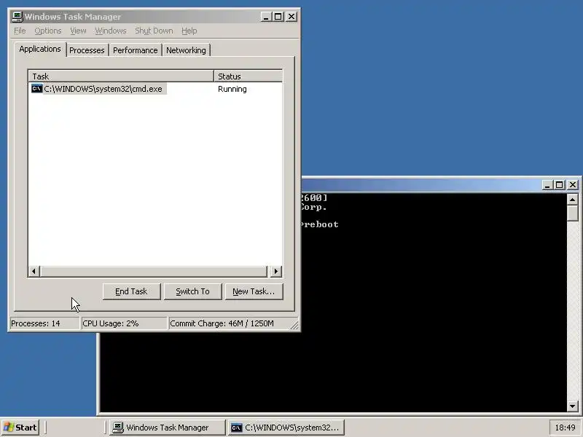Open the Options menu
Image resolution: width=583 pixels, height=437 pixels.
(48, 31)
